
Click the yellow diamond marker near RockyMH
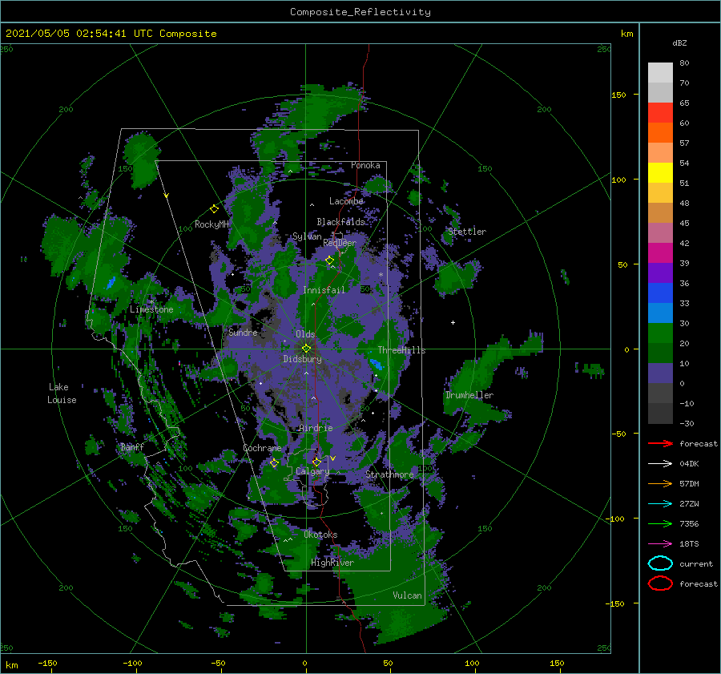click(x=214, y=209)
